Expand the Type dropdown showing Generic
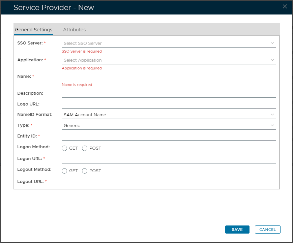The width and height of the screenshot is (293, 243). click(169, 125)
